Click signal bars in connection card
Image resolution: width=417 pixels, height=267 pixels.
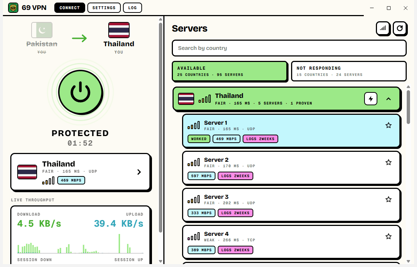[48, 180]
